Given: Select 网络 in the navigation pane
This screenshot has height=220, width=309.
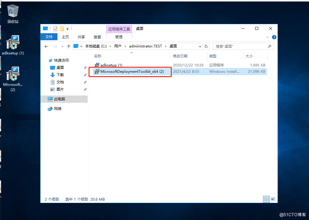Looking at the screenshot, I should click(57, 109).
